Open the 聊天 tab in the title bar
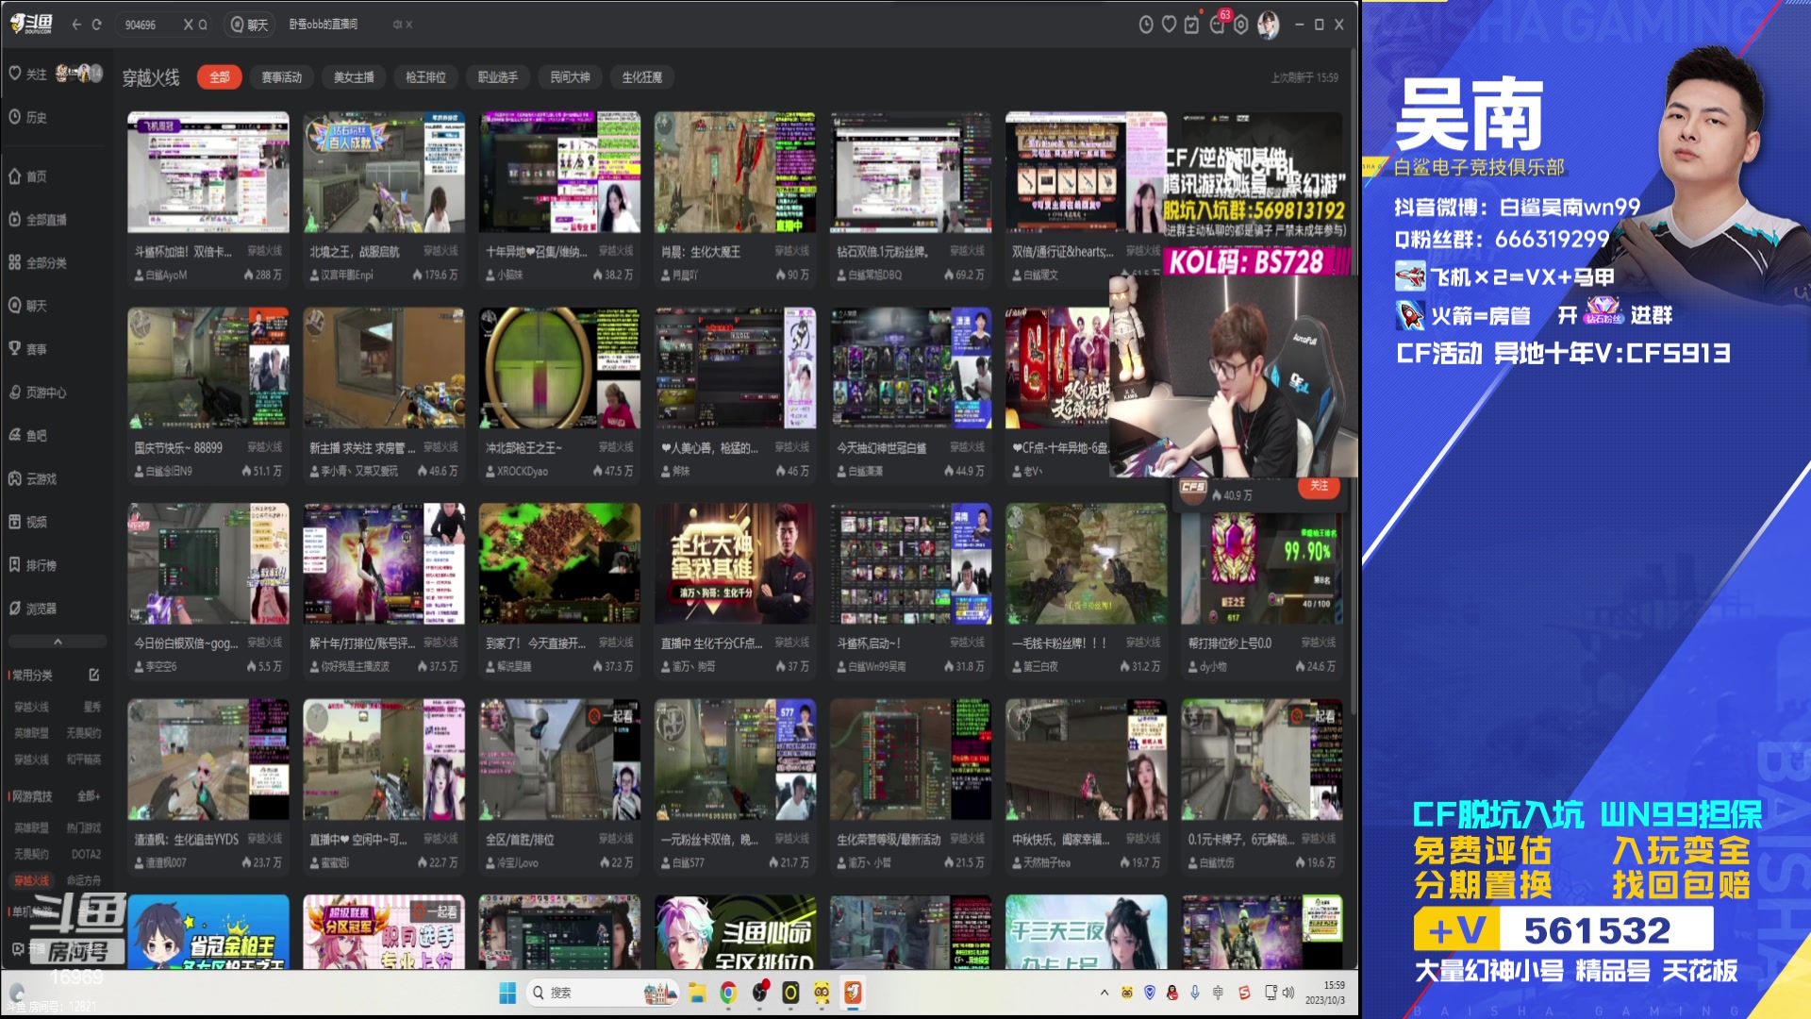 (250, 25)
